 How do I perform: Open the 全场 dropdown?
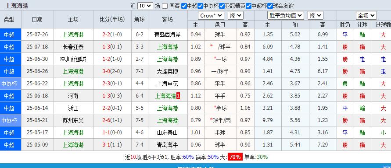click(366, 16)
